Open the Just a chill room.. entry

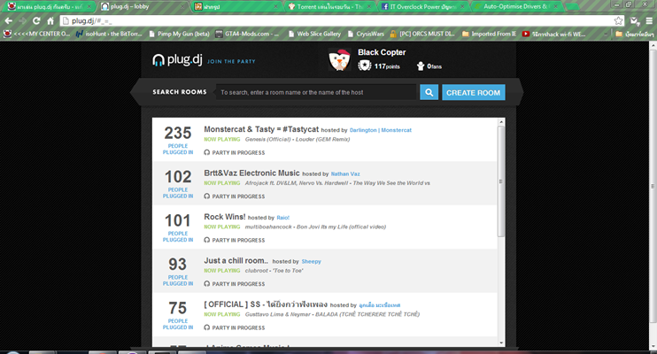pyautogui.click(x=236, y=260)
